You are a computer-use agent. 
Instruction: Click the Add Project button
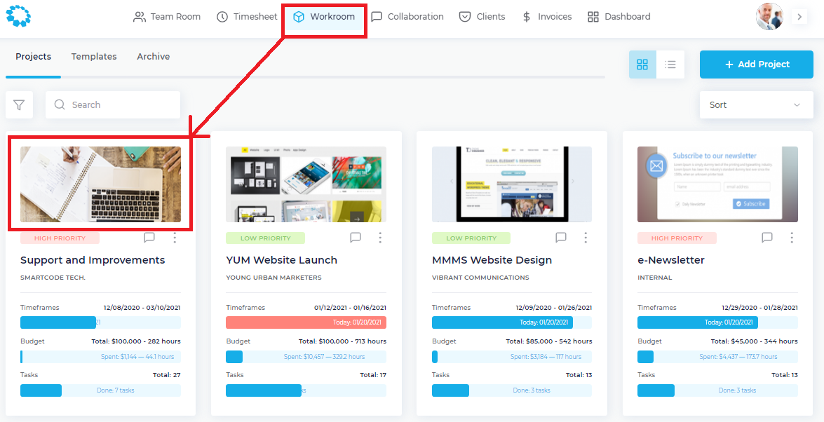[756, 64]
